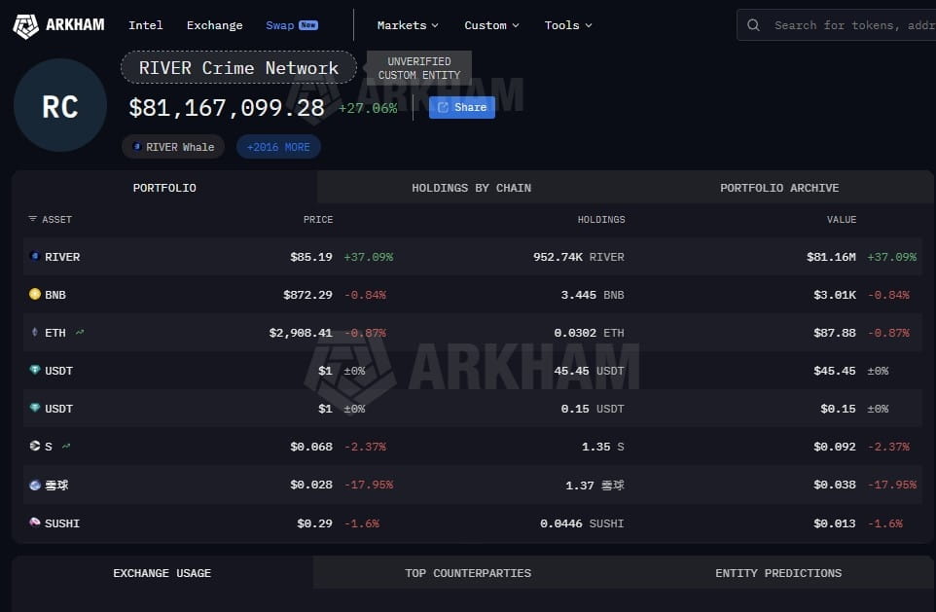Click the 1.35 S holdings value

point(603,447)
